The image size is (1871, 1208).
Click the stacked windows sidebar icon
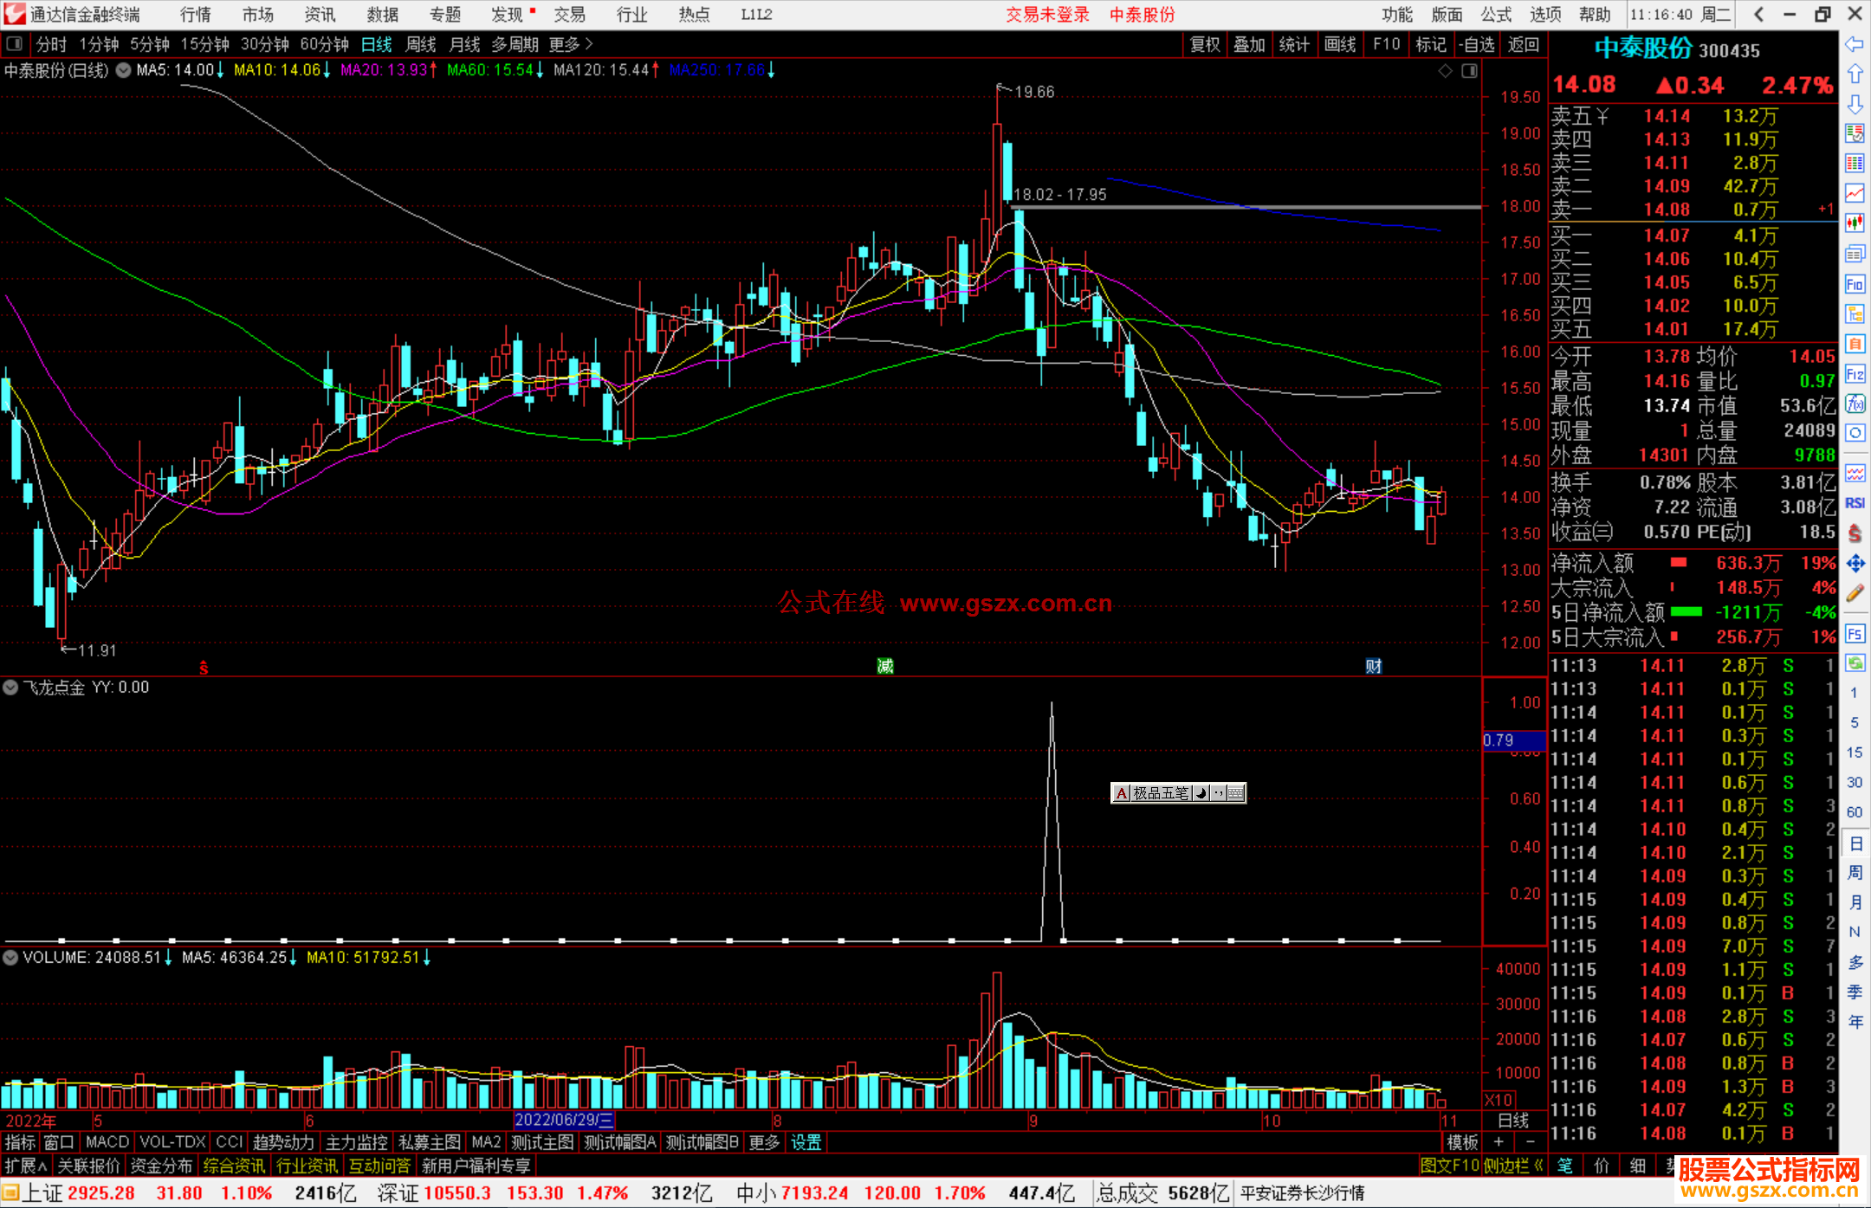(x=1855, y=254)
